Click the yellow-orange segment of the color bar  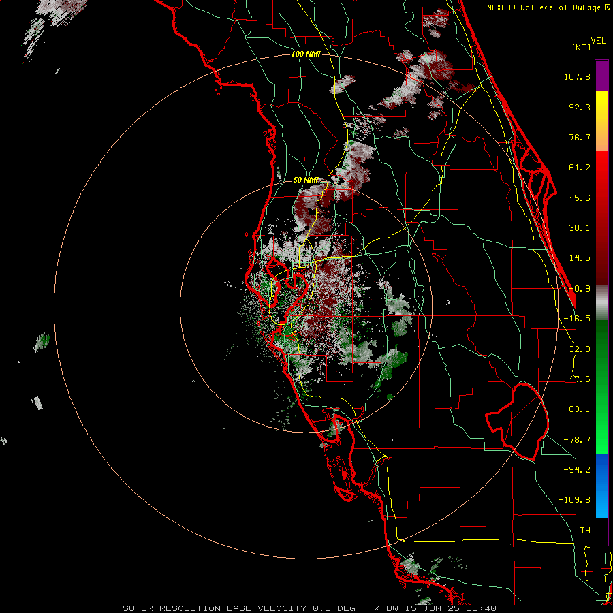601,121
